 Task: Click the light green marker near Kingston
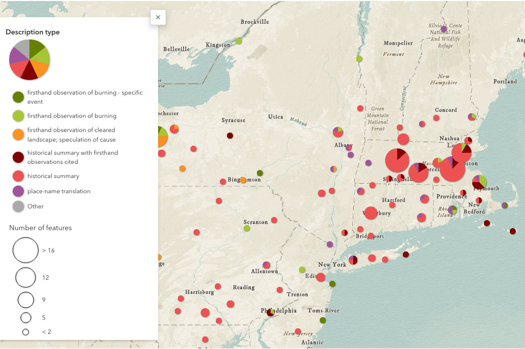point(239,41)
